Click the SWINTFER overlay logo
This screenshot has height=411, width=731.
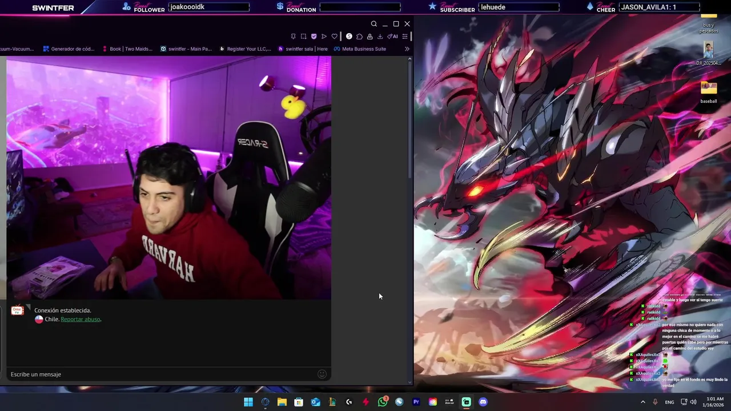(x=53, y=8)
